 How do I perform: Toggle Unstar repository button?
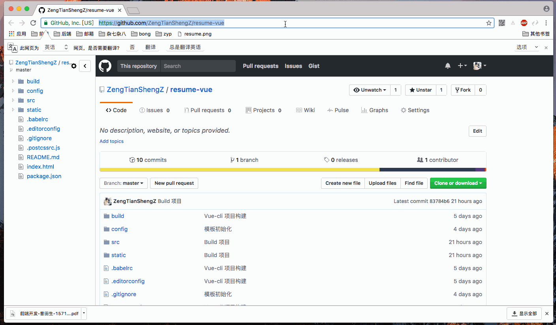[x=421, y=90]
